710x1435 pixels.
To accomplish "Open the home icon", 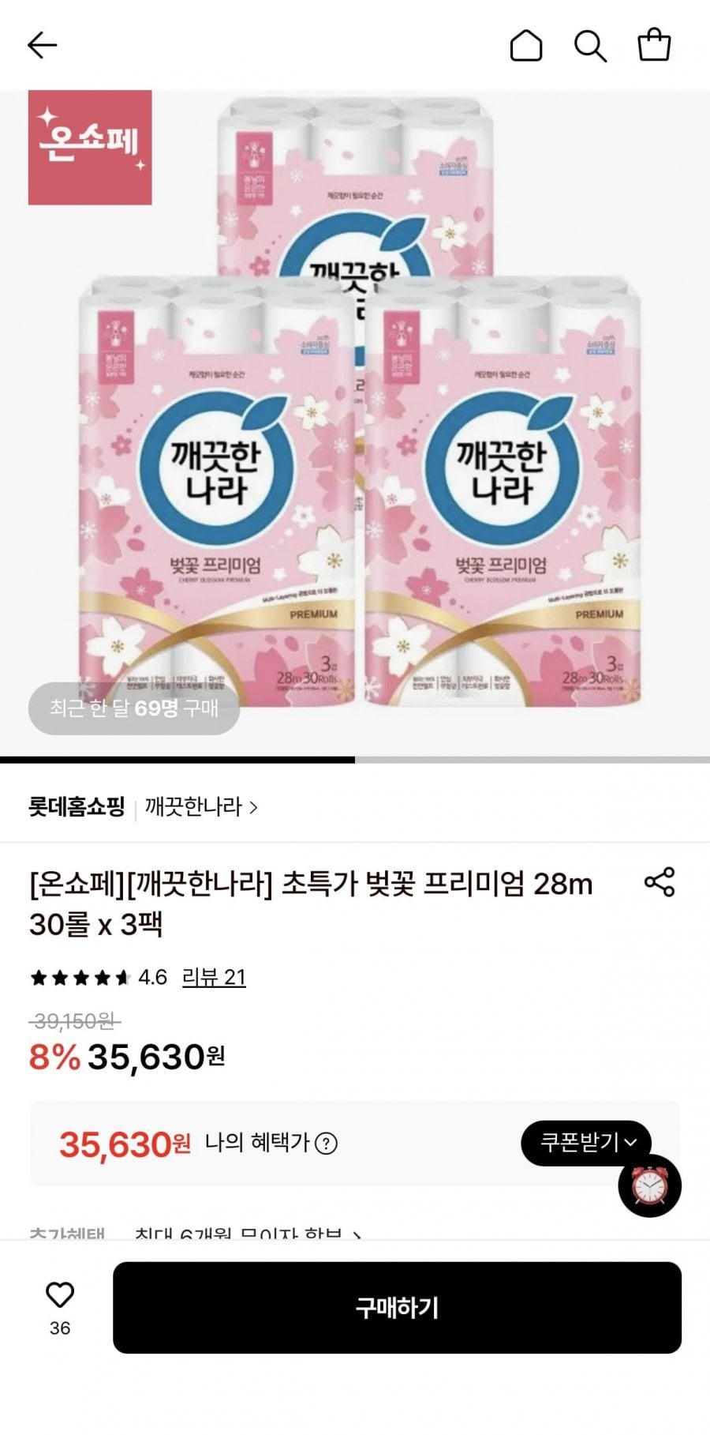I will coord(526,46).
